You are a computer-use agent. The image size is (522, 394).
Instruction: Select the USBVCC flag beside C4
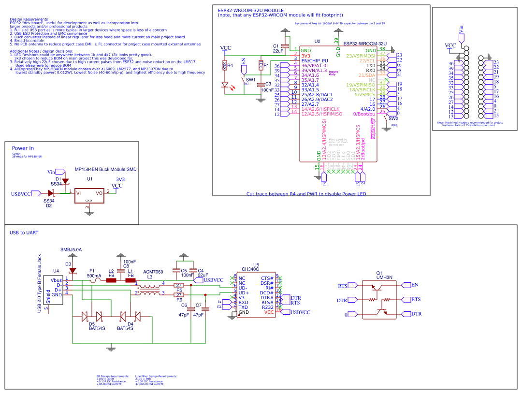click(199, 280)
